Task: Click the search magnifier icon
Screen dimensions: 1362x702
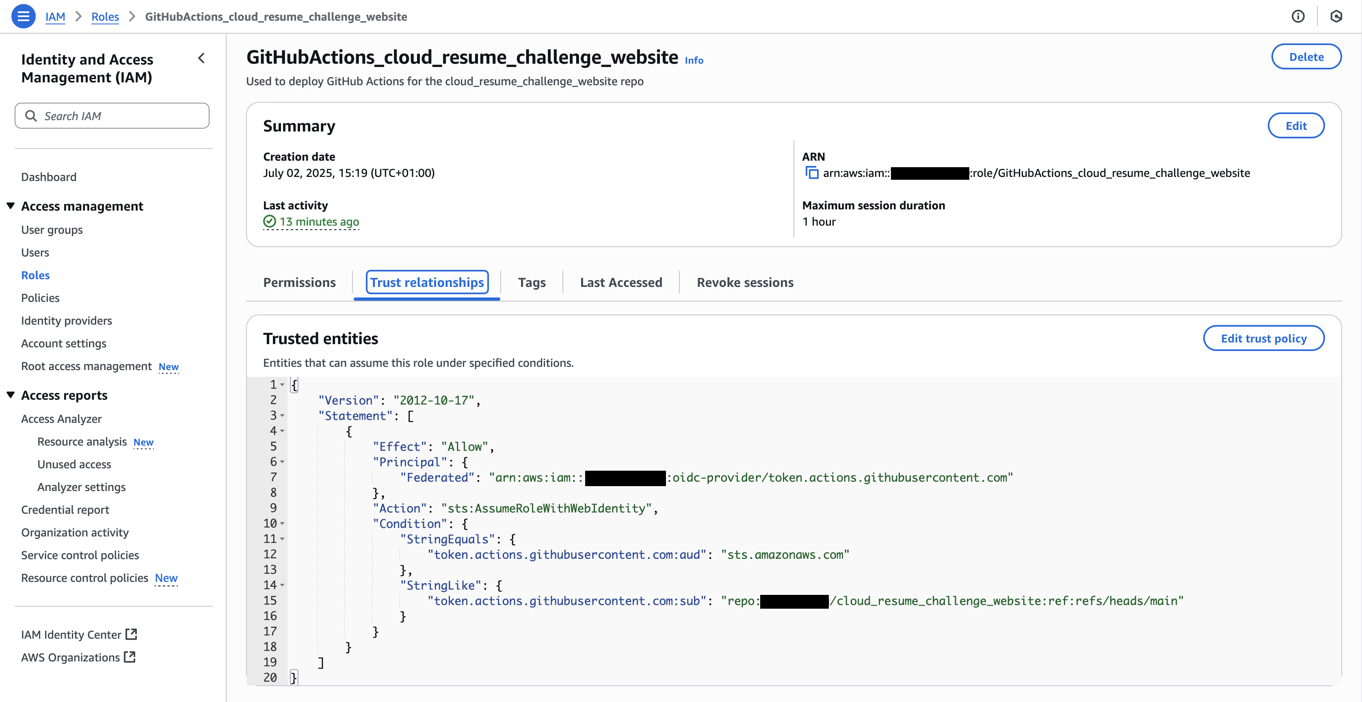Action: (31, 116)
